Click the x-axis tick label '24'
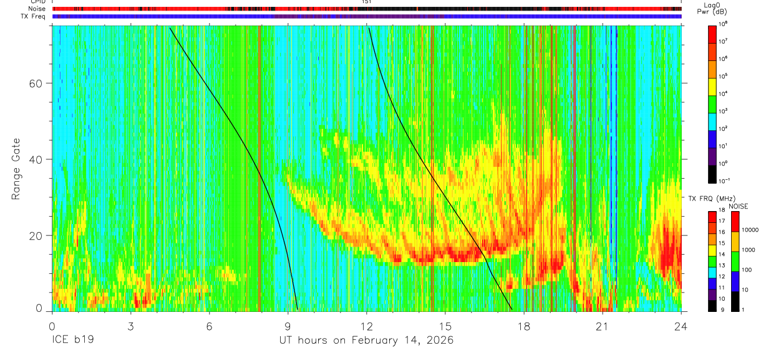The height and width of the screenshot is (353, 766). (681, 326)
